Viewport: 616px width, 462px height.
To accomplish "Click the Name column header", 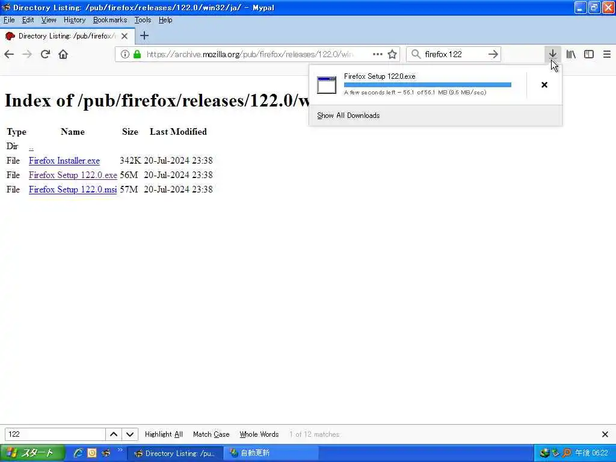I will 73,132.
